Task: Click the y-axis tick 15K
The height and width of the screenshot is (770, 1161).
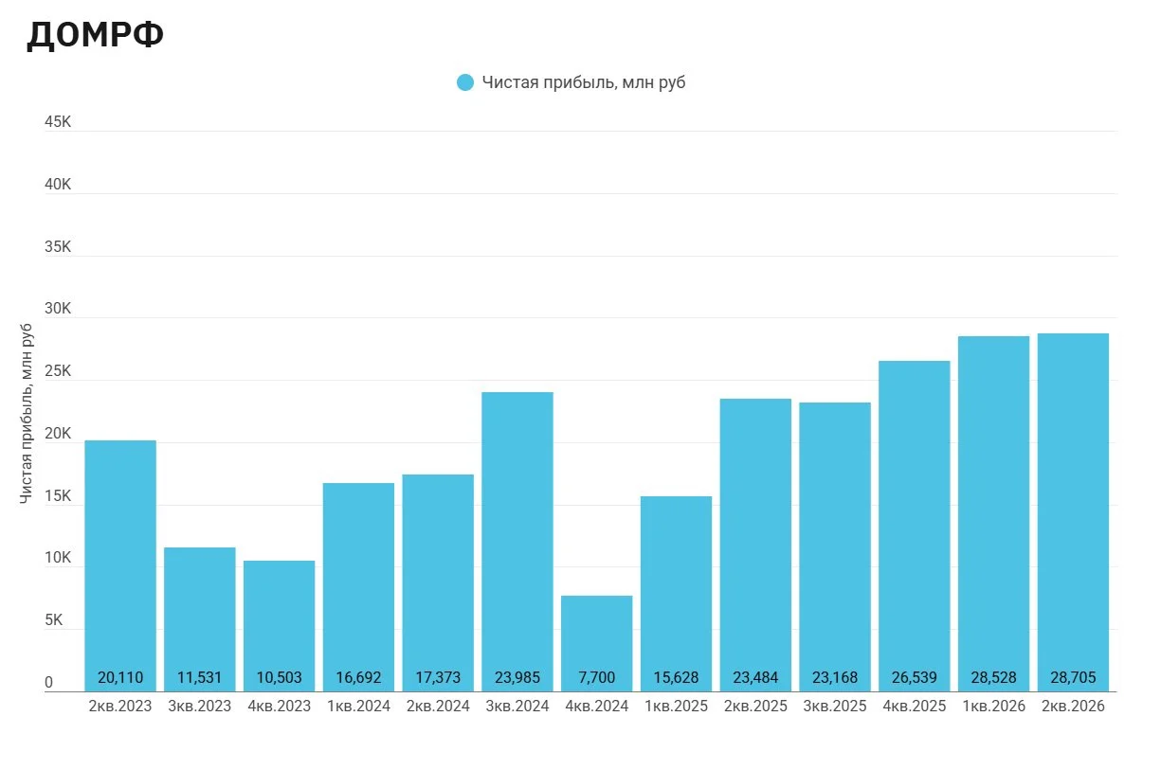Action: pyautogui.click(x=58, y=496)
